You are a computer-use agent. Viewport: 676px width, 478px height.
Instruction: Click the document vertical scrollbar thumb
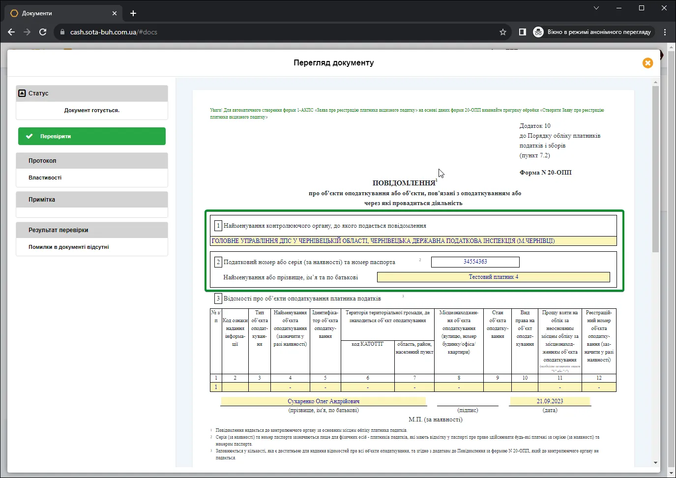655,169
